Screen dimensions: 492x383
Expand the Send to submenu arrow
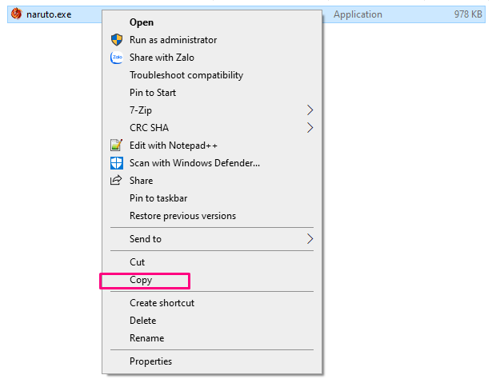pyautogui.click(x=310, y=239)
